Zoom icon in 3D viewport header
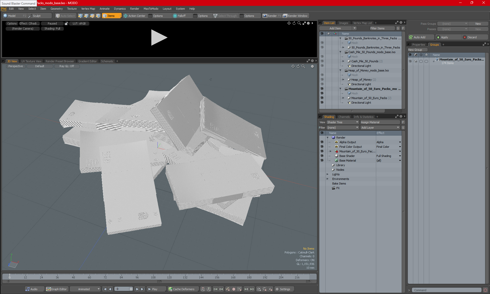The height and width of the screenshot is (294, 490). click(303, 66)
